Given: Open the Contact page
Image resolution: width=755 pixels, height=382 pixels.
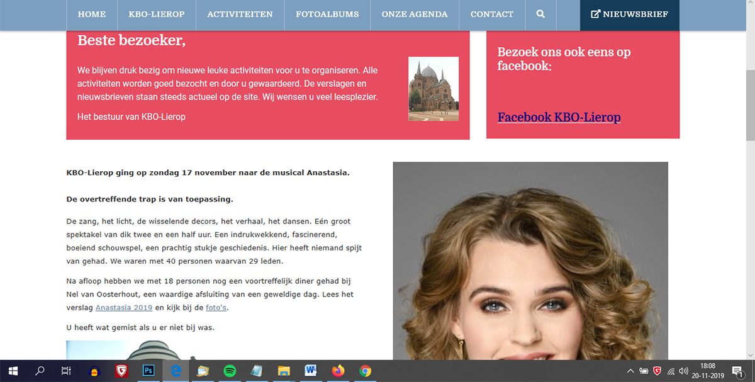Looking at the screenshot, I should [492, 14].
